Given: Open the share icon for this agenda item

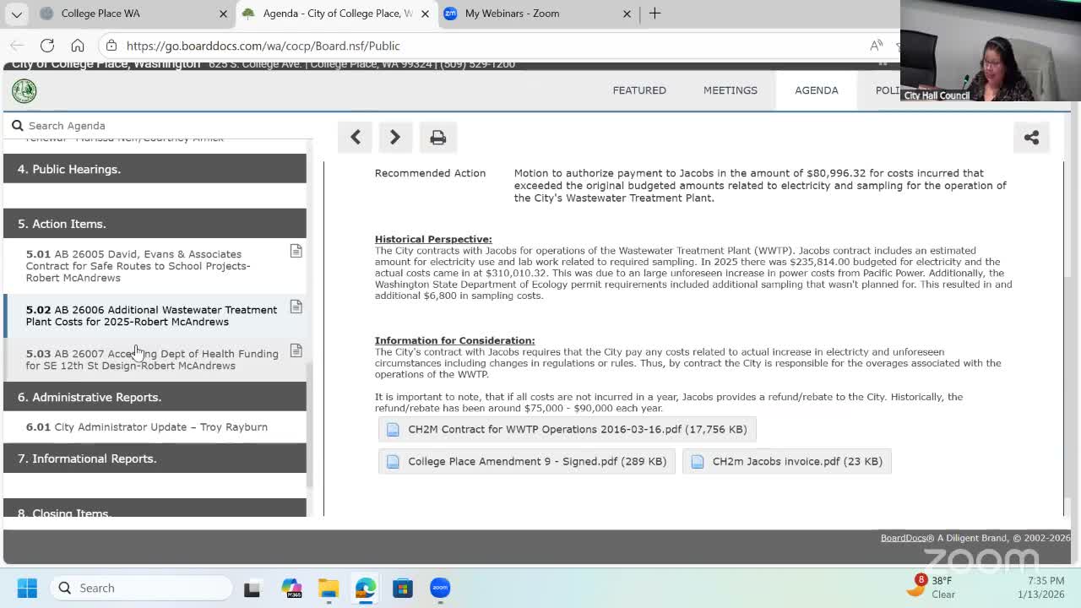Looking at the screenshot, I should (1031, 138).
